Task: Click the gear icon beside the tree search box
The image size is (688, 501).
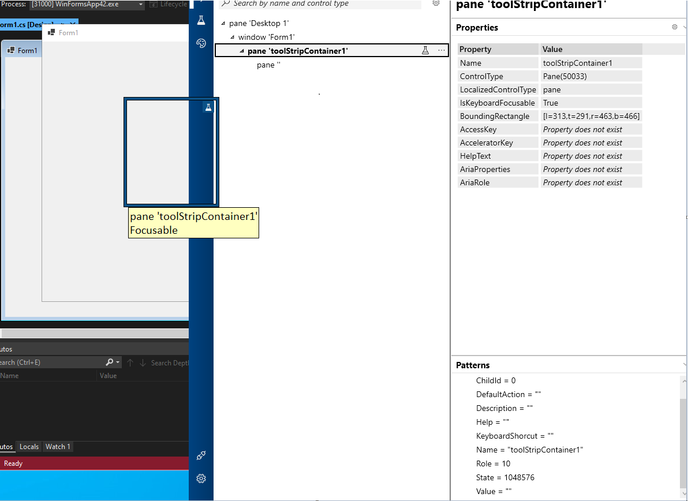Action: (x=436, y=3)
